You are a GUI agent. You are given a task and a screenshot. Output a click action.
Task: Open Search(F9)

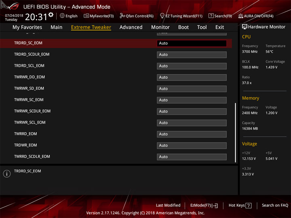[x=220, y=16]
